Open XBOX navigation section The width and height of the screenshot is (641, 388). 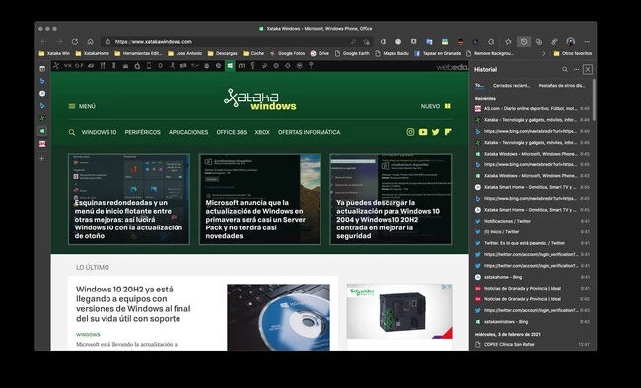pyautogui.click(x=262, y=132)
